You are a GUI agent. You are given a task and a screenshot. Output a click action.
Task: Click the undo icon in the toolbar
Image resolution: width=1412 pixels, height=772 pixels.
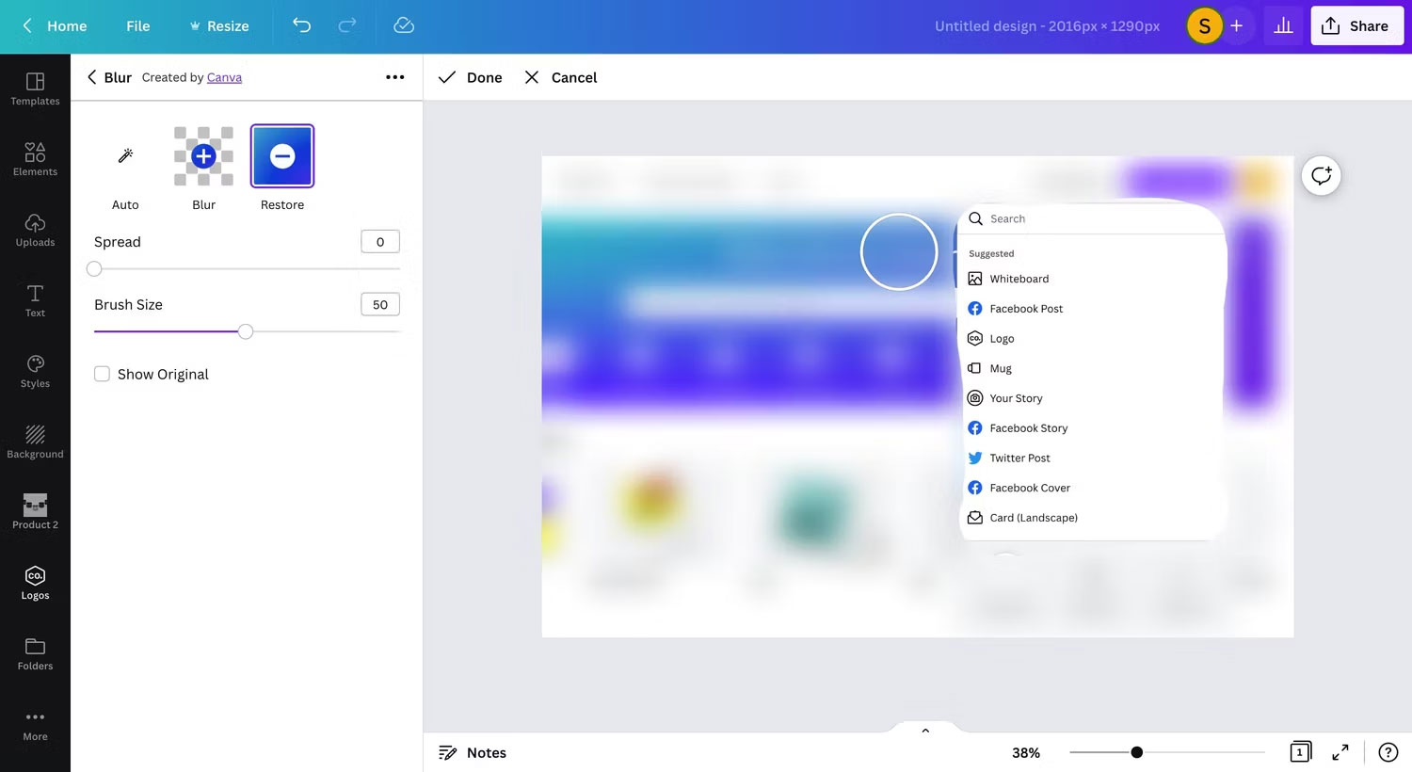(x=301, y=25)
